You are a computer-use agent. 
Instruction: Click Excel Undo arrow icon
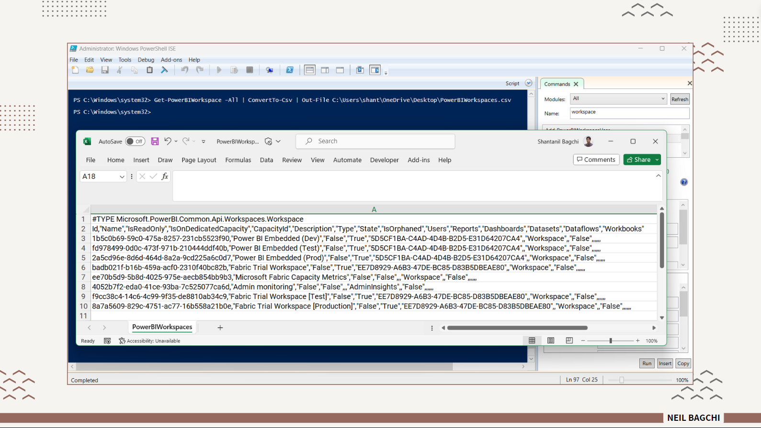168,142
